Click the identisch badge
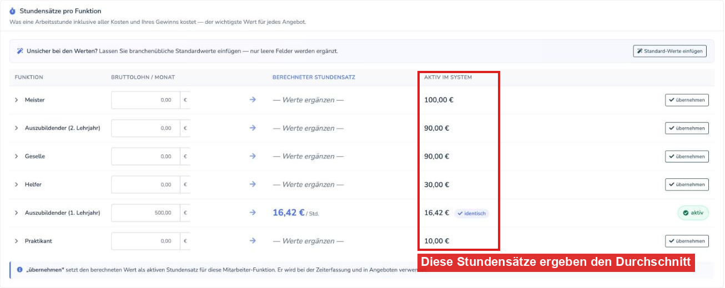Image resolution: width=725 pixels, height=288 pixels. point(472,213)
